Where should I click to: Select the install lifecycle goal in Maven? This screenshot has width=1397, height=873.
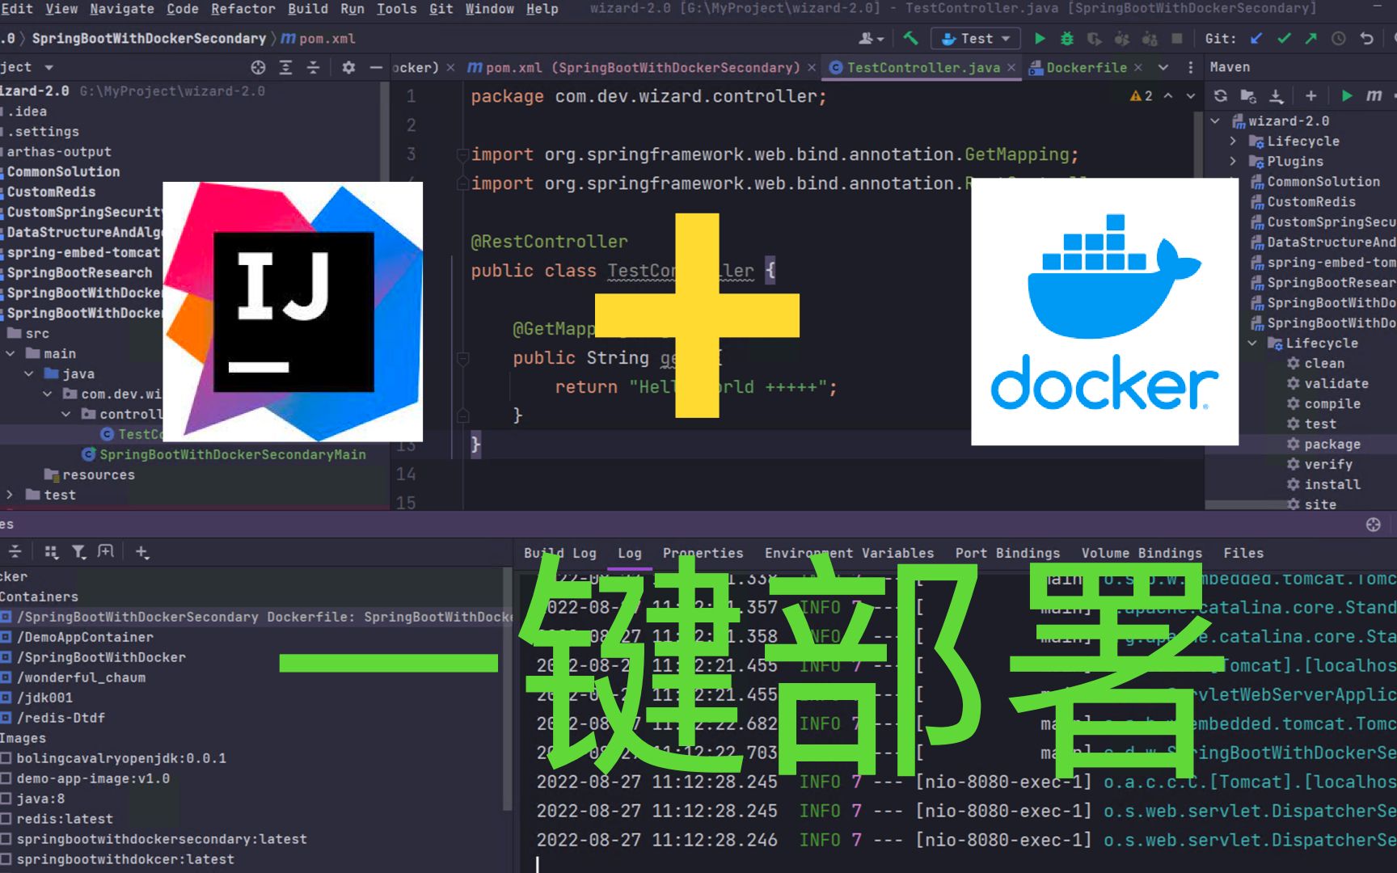coord(1332,484)
